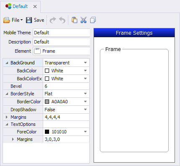Select the ForeColor property label
180x166 pixels.
(x=27, y=132)
